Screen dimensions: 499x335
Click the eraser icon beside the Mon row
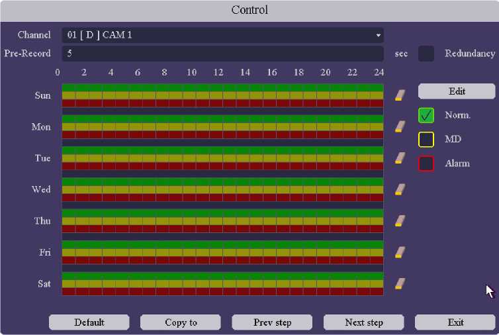tap(399, 126)
